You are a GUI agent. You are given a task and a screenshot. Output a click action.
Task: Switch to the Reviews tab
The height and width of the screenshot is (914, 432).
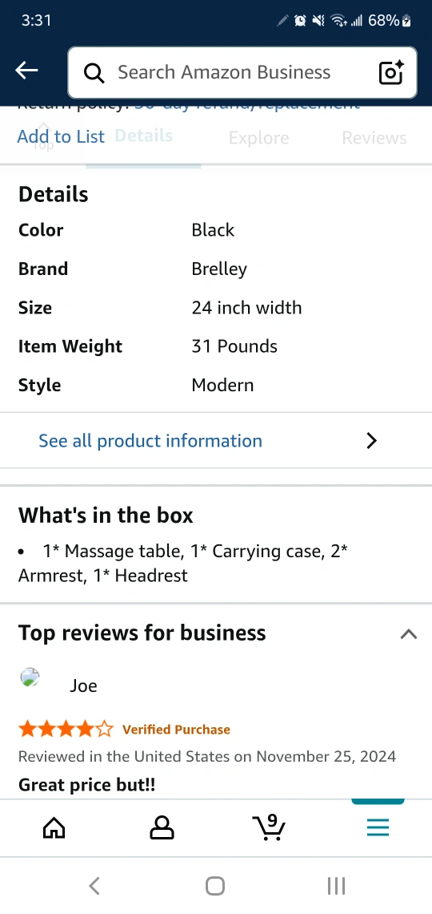tap(374, 138)
